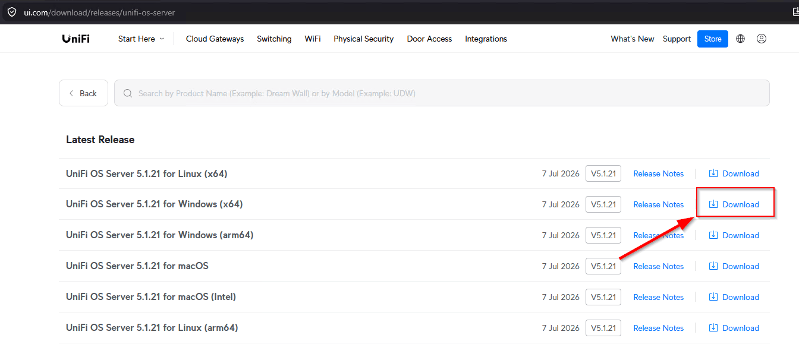Click V5.1.21 badge in Windows (arm64) row
This screenshot has width=799, height=360.
coord(603,235)
